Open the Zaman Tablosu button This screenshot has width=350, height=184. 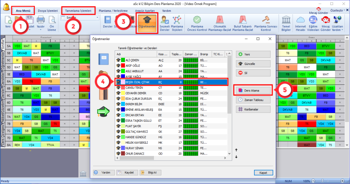253,100
